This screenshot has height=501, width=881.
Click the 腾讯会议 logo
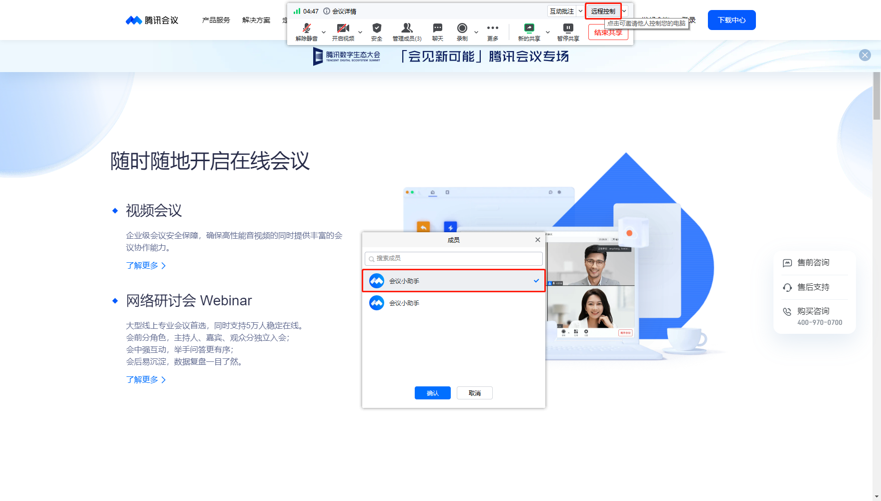(152, 20)
